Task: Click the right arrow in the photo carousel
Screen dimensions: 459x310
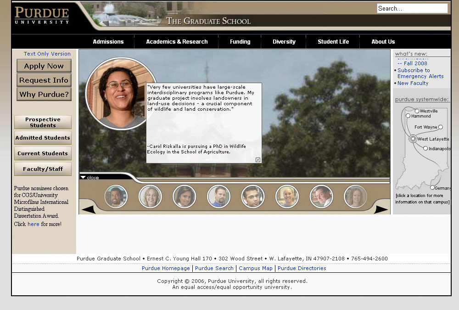Action: (x=381, y=209)
